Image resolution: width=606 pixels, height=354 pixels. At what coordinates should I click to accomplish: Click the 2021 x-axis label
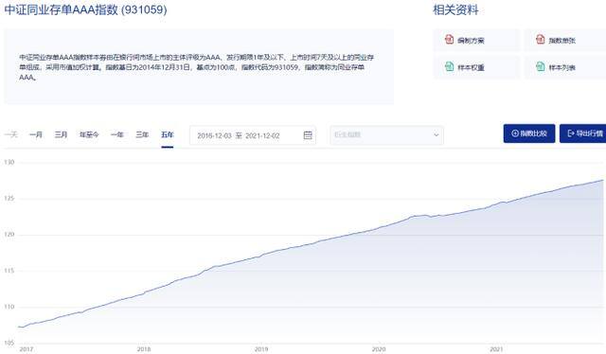[496, 349]
